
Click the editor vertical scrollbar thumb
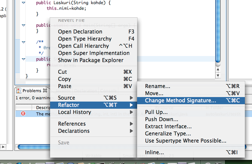pyautogui.click(x=218, y=31)
